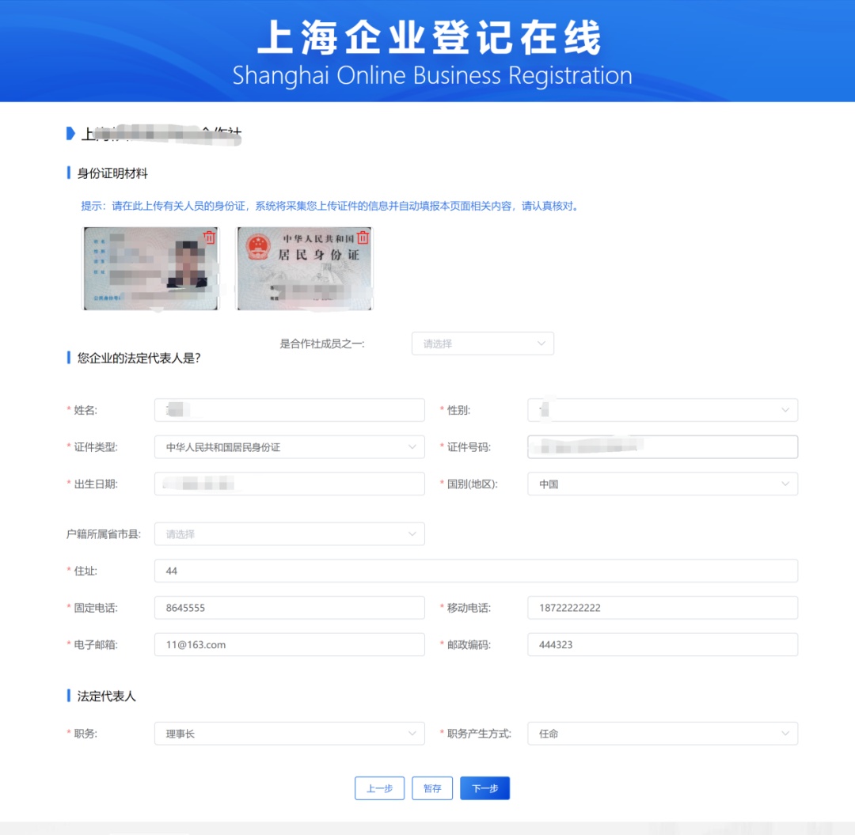Image resolution: width=855 pixels, height=835 pixels.
Task: Click the 居民身份证 back side thumbnail
Action: tap(304, 269)
